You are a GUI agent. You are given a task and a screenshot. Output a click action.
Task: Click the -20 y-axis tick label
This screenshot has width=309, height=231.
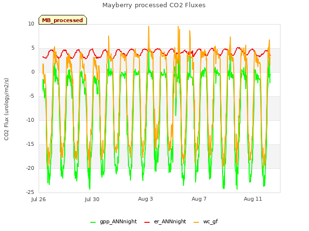click(x=30, y=168)
